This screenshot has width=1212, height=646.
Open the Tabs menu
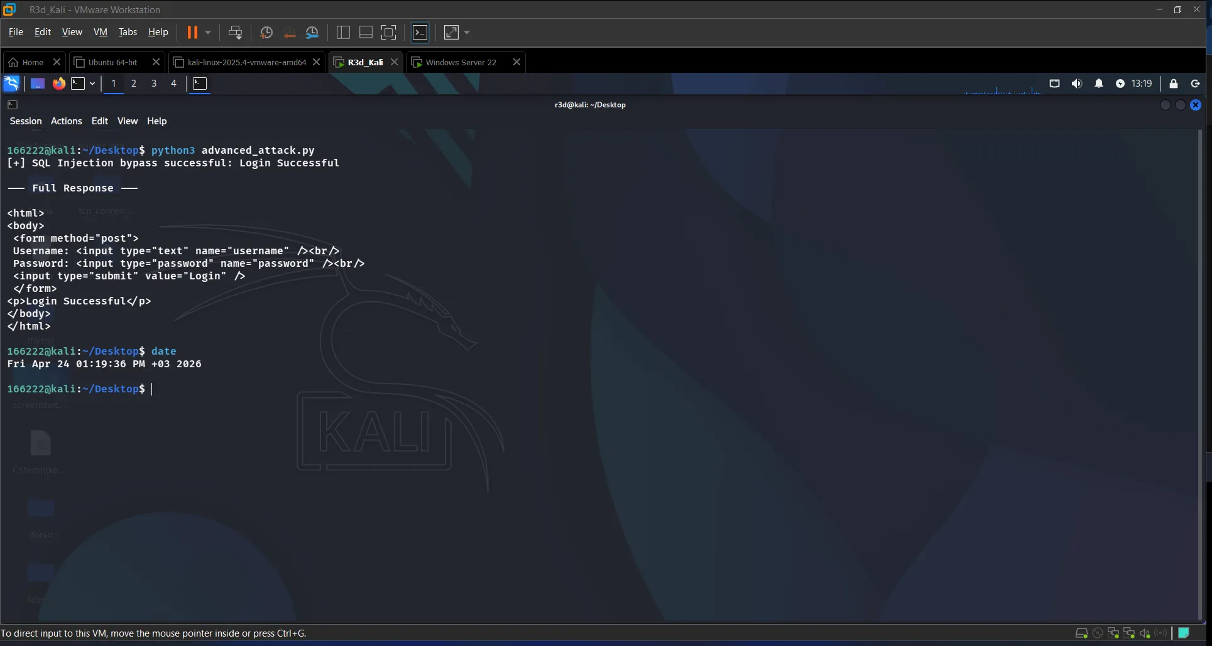pyautogui.click(x=128, y=32)
